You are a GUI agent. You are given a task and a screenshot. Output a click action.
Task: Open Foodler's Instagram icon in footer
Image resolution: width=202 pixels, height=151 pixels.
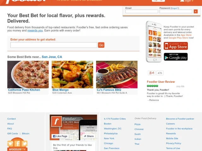[10, 143]
